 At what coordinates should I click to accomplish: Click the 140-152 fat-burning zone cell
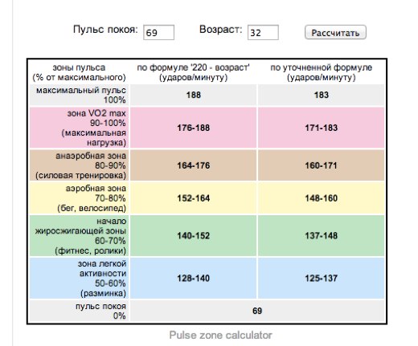(193, 236)
